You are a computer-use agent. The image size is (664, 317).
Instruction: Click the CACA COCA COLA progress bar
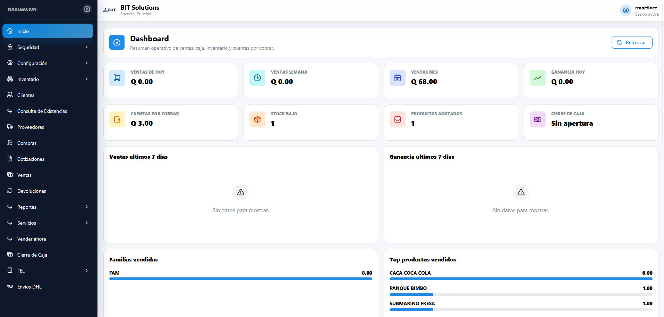(x=521, y=279)
